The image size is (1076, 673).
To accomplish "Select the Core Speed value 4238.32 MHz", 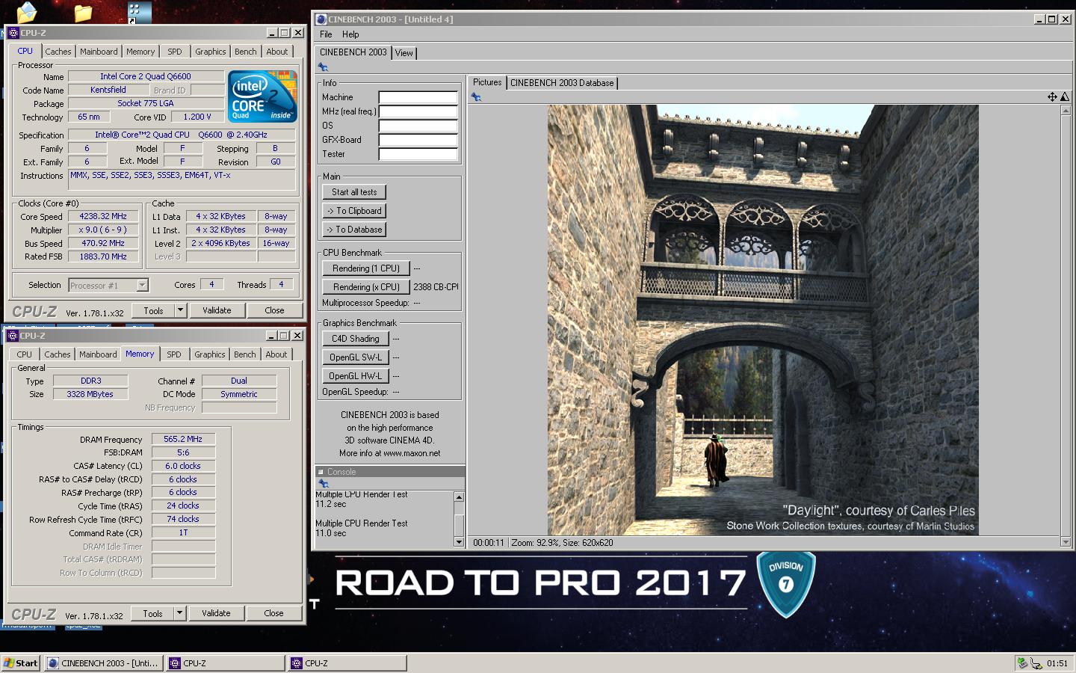I will click(x=103, y=217).
